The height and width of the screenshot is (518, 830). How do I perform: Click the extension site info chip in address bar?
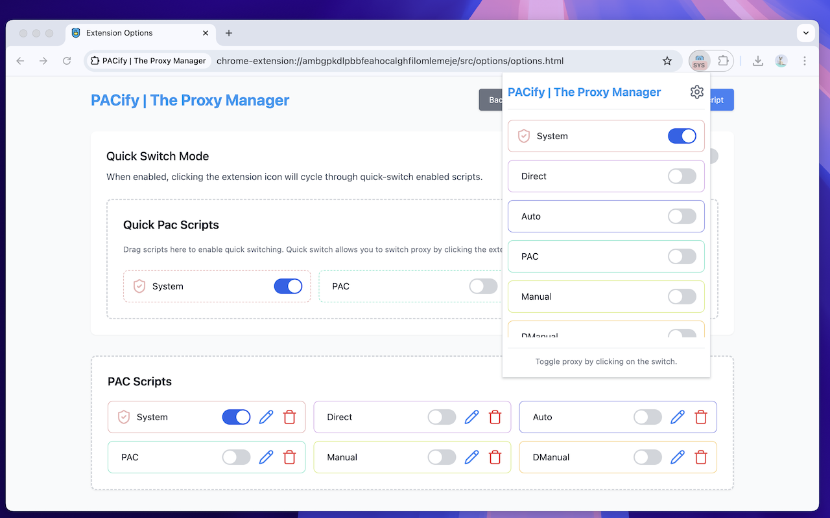(148, 61)
